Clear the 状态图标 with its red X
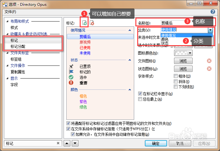 [209, 69]
